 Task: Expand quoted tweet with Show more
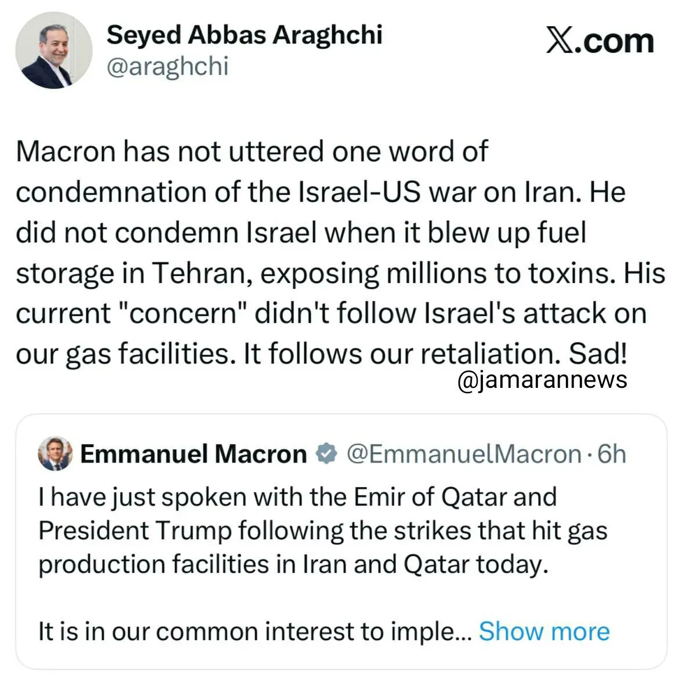[x=544, y=631]
